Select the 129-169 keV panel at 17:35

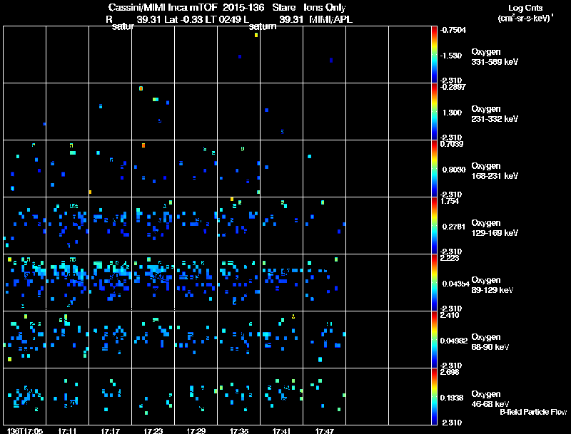coord(239,225)
